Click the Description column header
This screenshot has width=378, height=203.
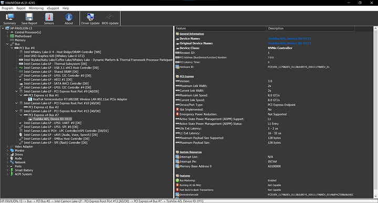click(310, 28)
